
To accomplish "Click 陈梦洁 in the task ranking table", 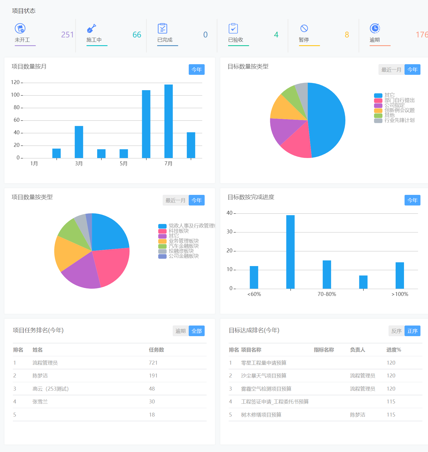I will click(40, 376).
